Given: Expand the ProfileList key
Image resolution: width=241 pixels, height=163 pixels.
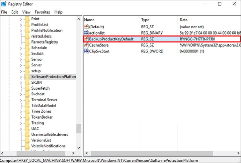Looking at the screenshot, I should 21,25.
